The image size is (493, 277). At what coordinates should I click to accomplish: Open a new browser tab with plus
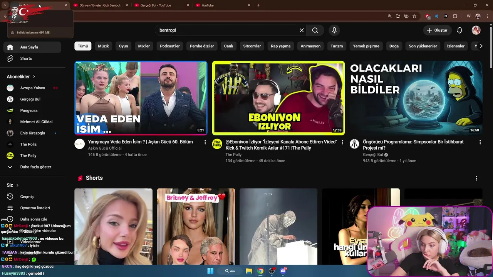(258, 5)
